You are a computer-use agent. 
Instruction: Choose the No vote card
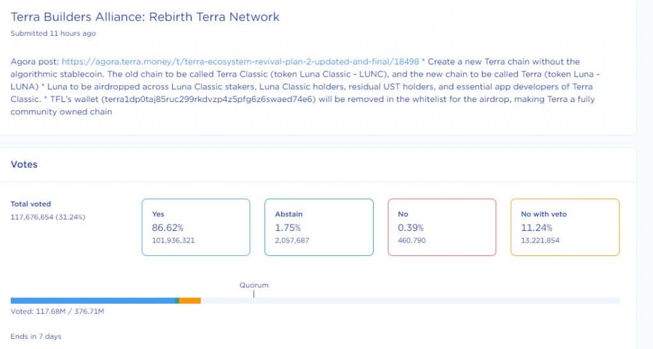point(442,227)
